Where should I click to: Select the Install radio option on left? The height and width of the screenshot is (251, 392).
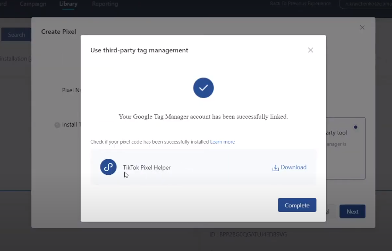click(x=58, y=125)
